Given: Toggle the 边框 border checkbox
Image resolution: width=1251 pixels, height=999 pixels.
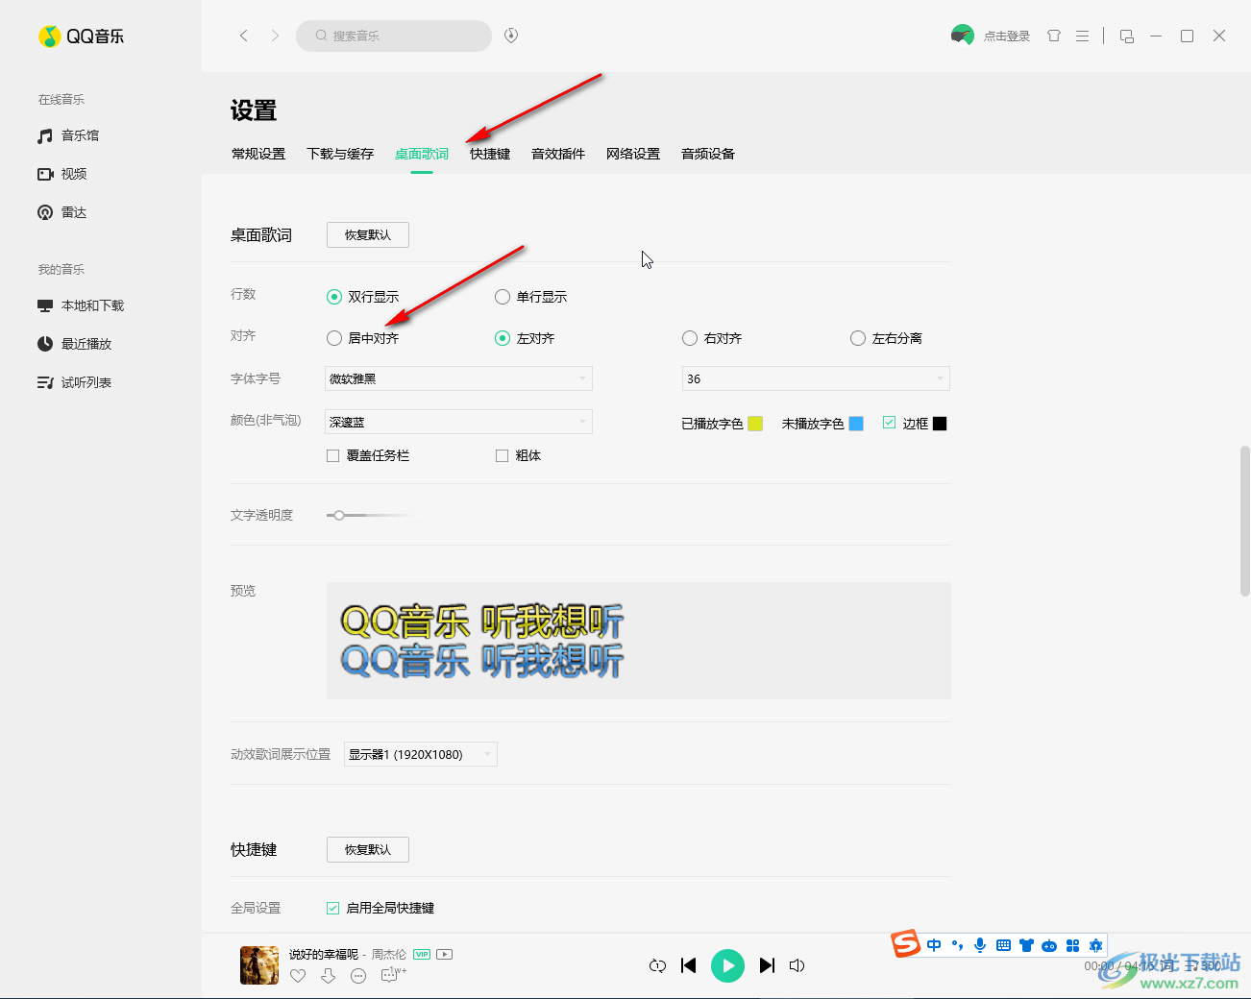Looking at the screenshot, I should [x=890, y=423].
